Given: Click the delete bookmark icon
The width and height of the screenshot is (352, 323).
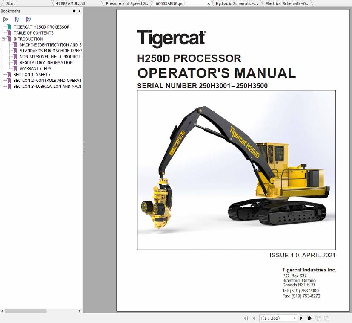Looking at the screenshot, I should tap(6, 20).
